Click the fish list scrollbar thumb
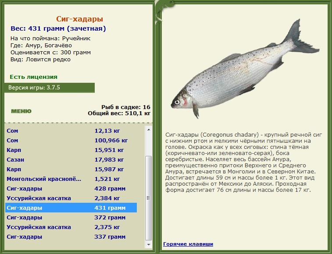This screenshot has height=254, width=332. 148,198
